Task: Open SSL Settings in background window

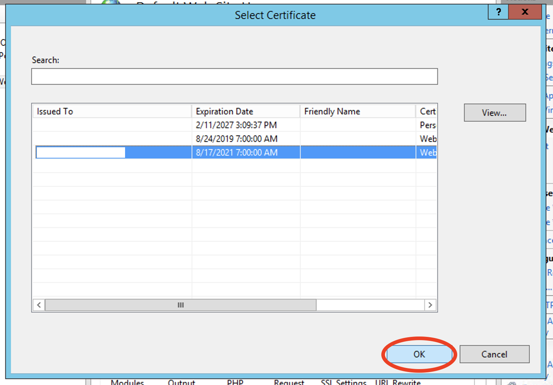Action: [x=343, y=382]
